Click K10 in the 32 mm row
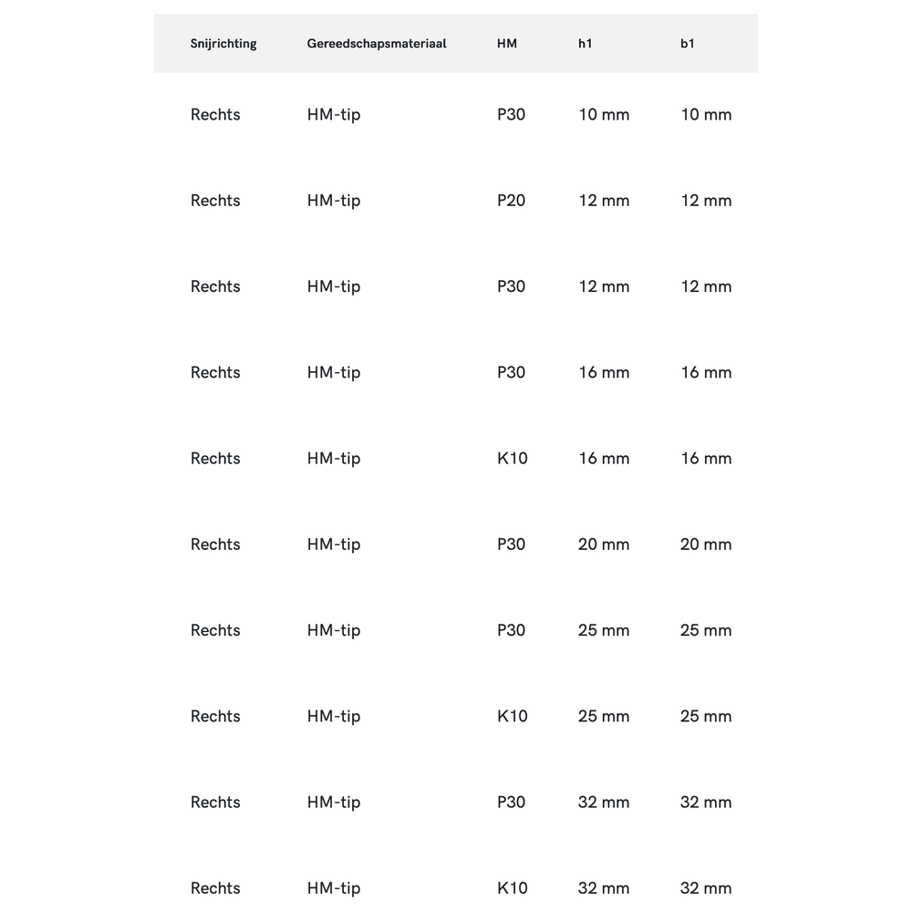Screen dimensions: 912x912 [513, 888]
